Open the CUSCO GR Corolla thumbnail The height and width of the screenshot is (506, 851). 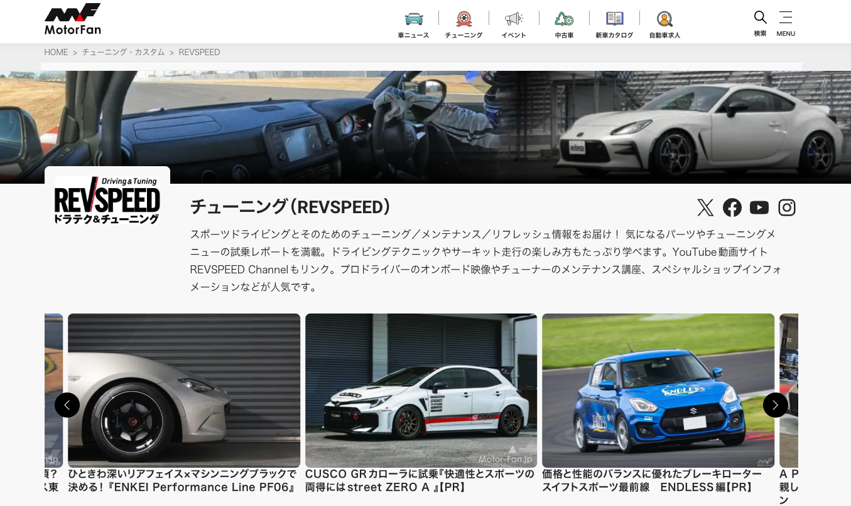(x=421, y=390)
